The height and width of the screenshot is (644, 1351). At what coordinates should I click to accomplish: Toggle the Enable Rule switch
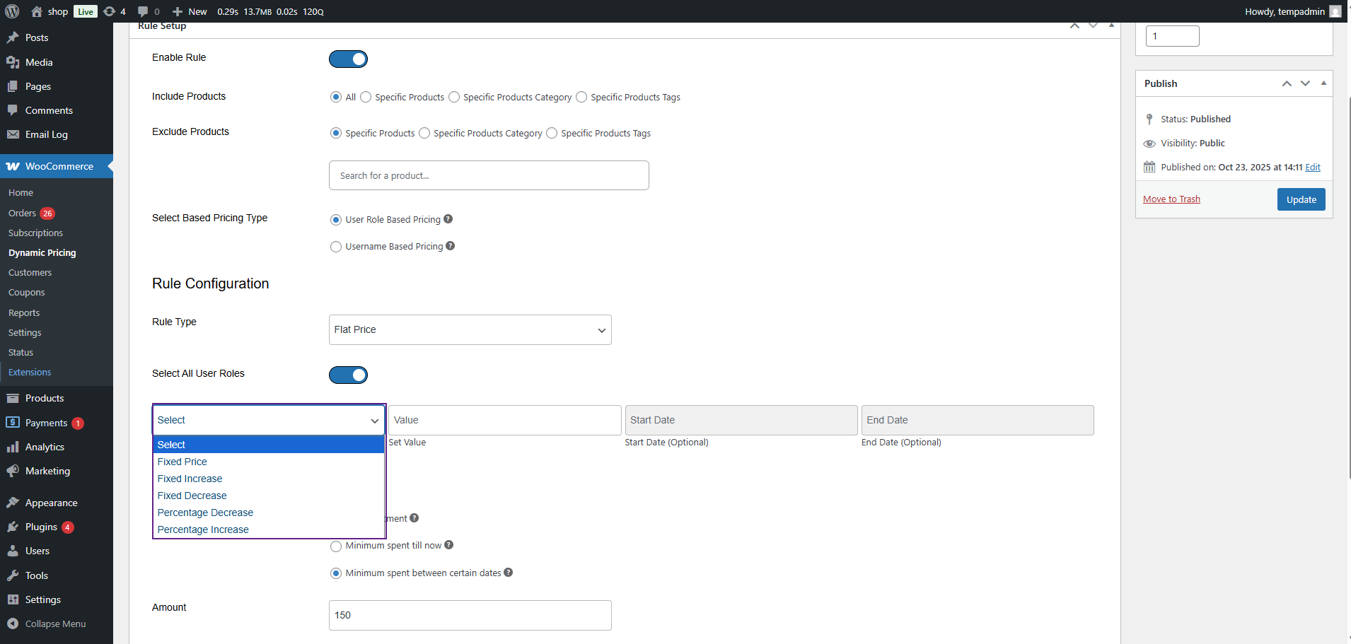tap(348, 59)
